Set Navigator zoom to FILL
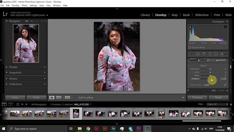Screen dimensions: 234x132 (x=32, y=21)
